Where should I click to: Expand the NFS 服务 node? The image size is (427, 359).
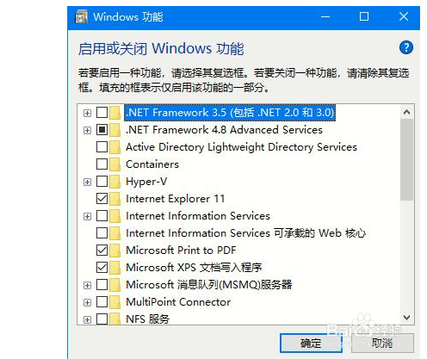click(87, 319)
